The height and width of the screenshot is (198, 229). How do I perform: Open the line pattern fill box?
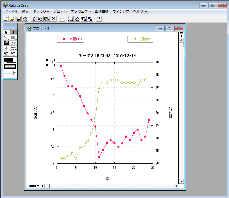coord(10,67)
